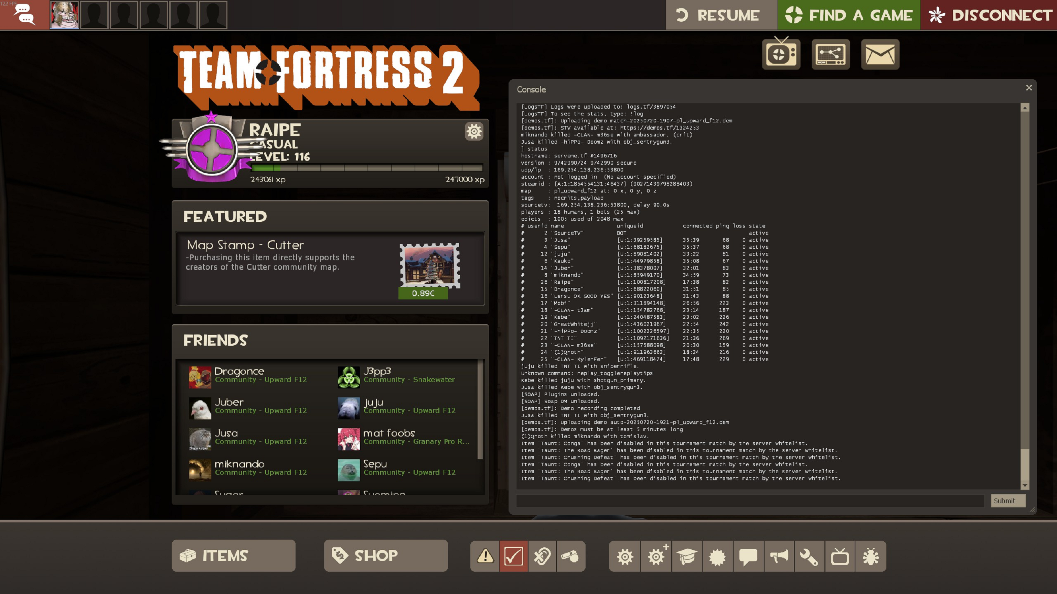
Task: Open the watch streams TV icon
Action: pyautogui.click(x=781, y=54)
